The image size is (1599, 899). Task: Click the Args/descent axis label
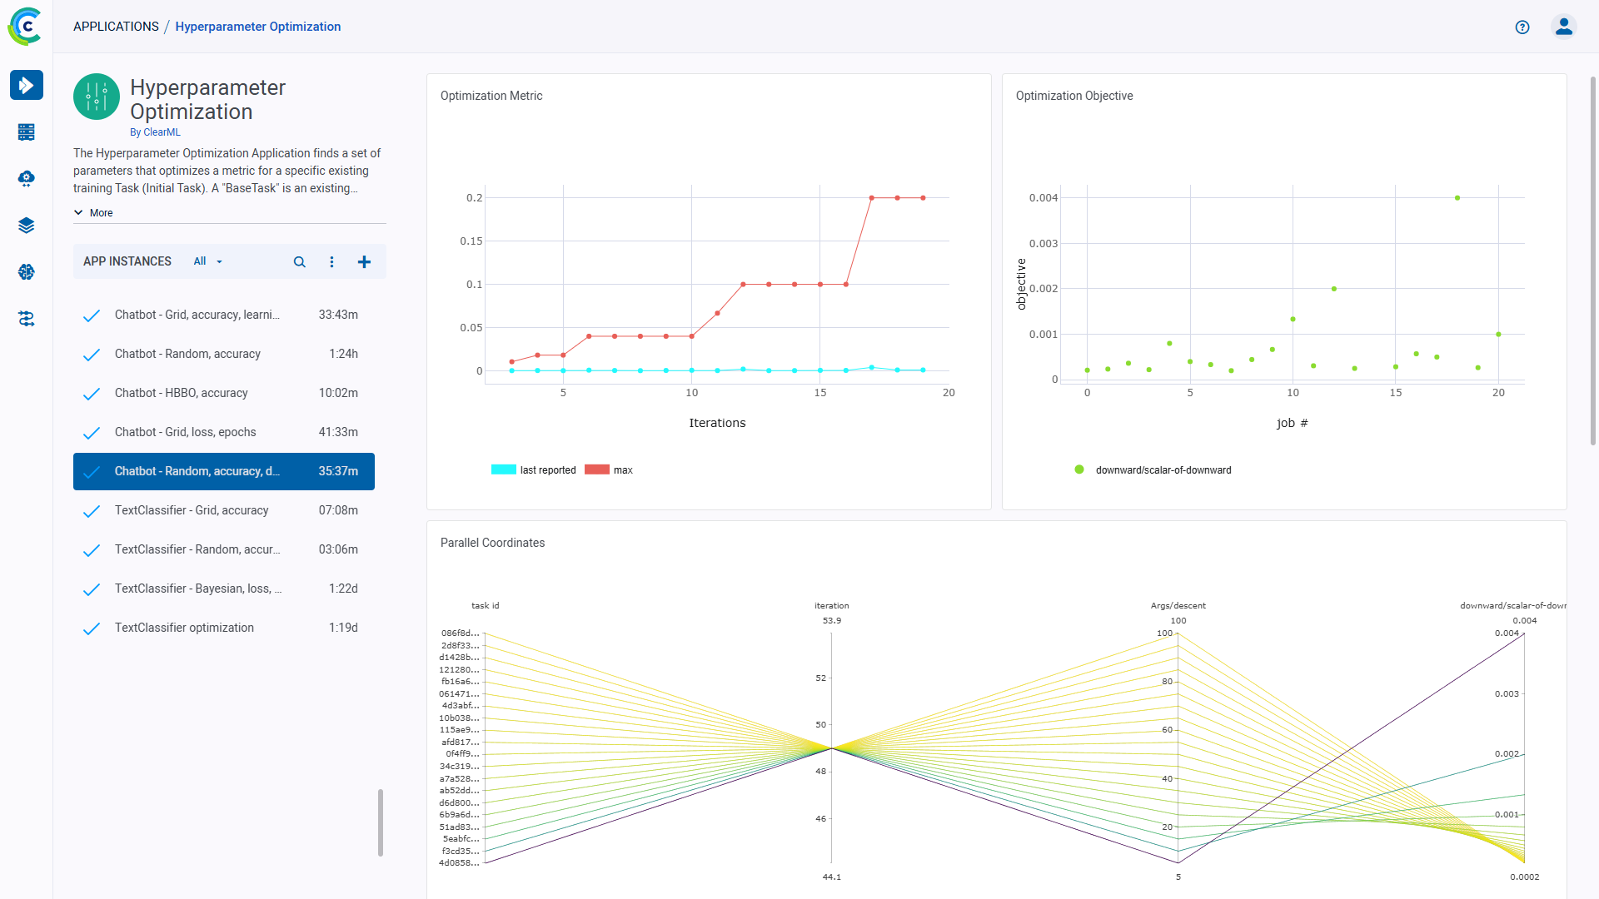point(1178,605)
